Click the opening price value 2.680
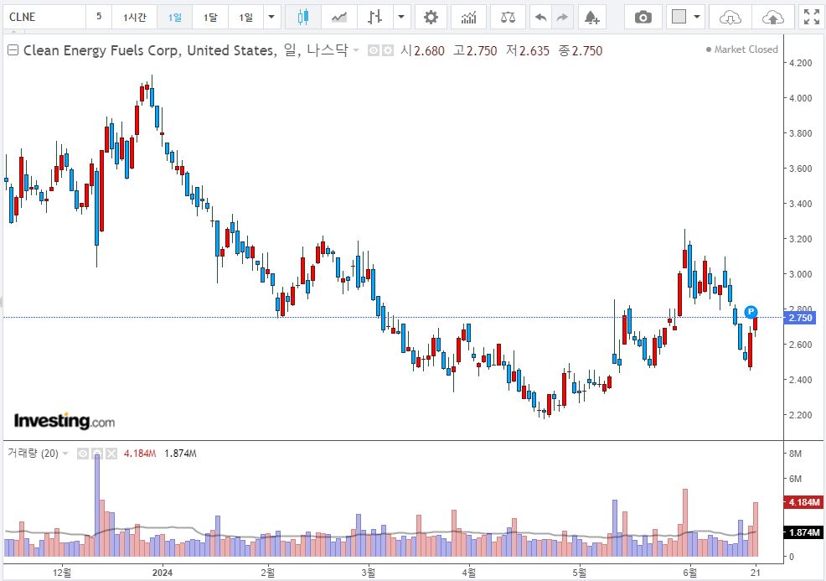Screen dimensions: 826x581 pyautogui.click(x=429, y=50)
